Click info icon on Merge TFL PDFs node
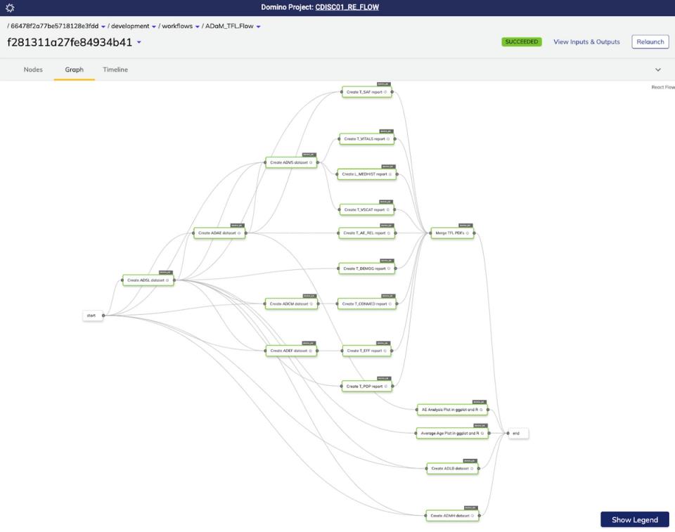 pos(467,233)
